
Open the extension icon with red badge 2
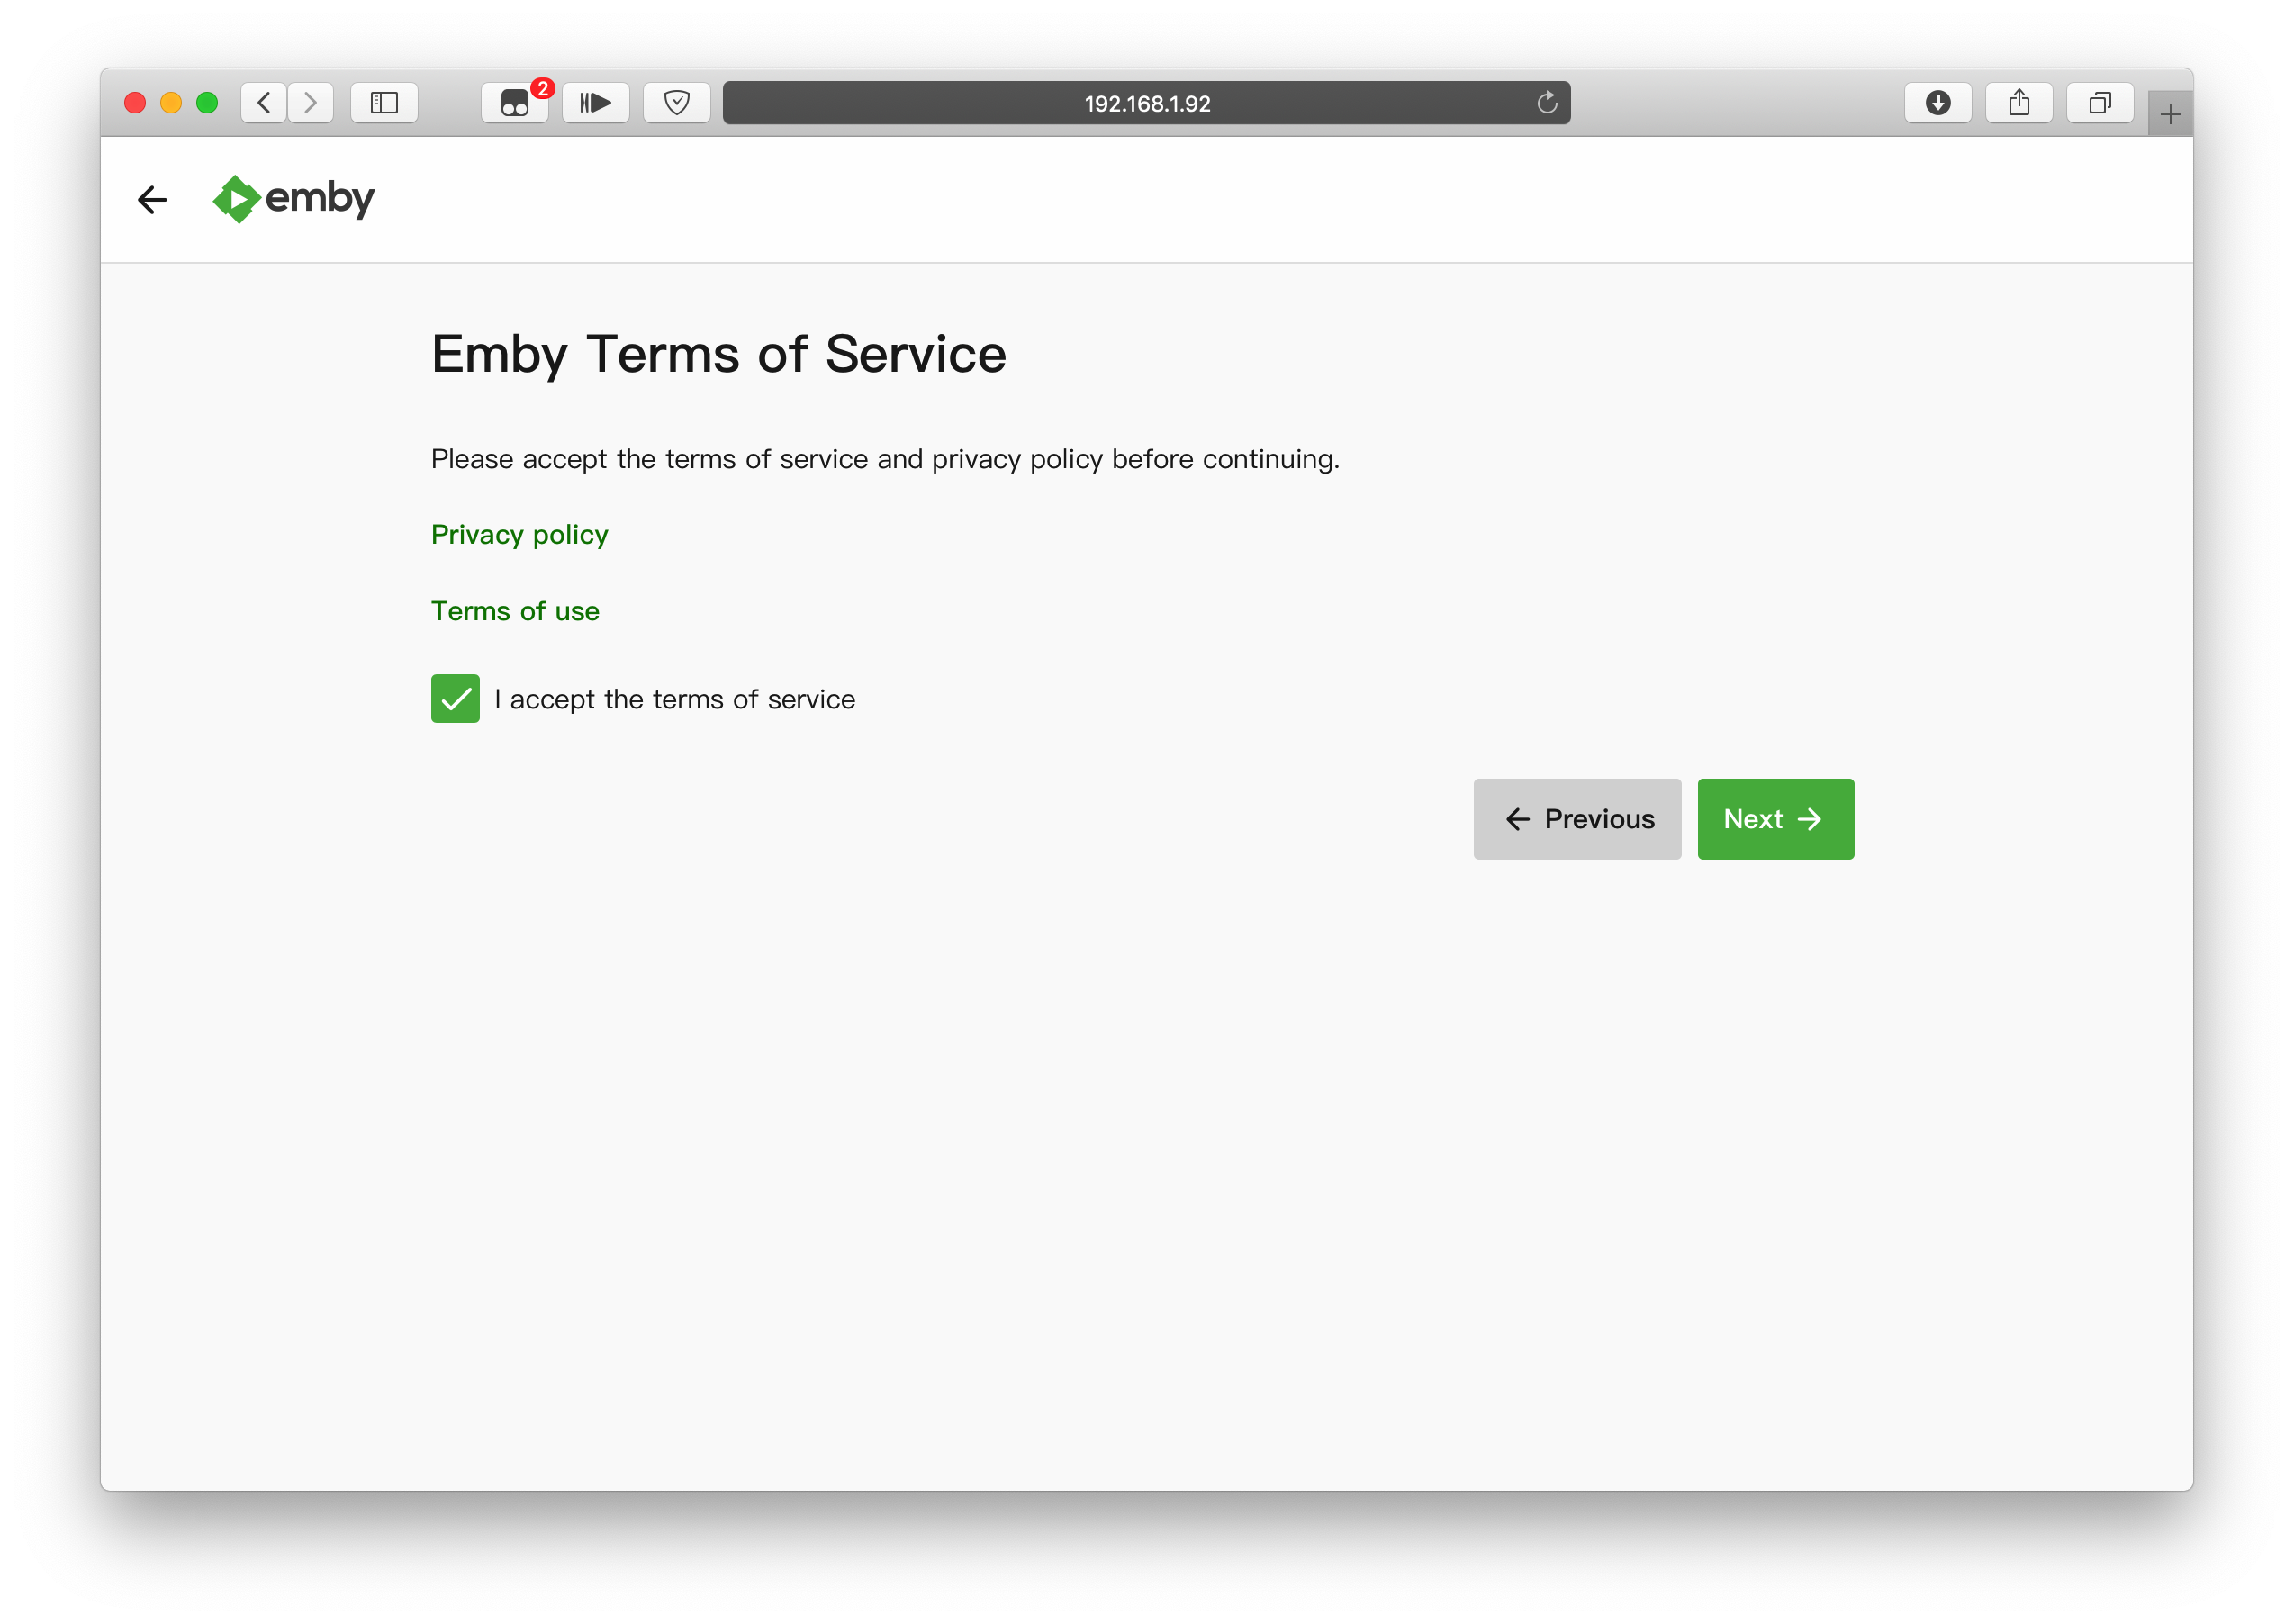tap(515, 103)
